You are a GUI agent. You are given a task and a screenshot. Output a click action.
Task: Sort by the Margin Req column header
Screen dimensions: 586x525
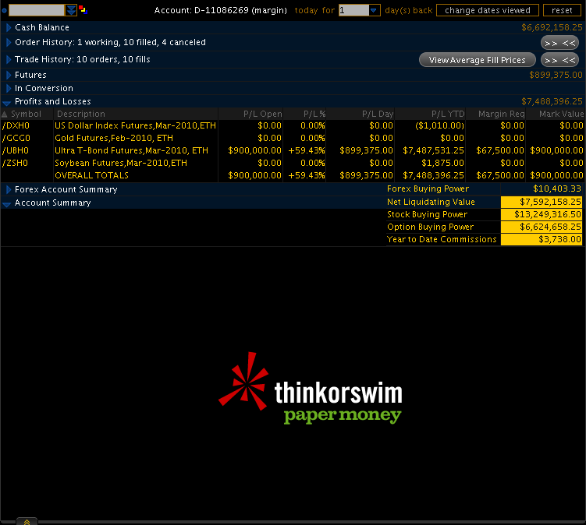point(495,114)
